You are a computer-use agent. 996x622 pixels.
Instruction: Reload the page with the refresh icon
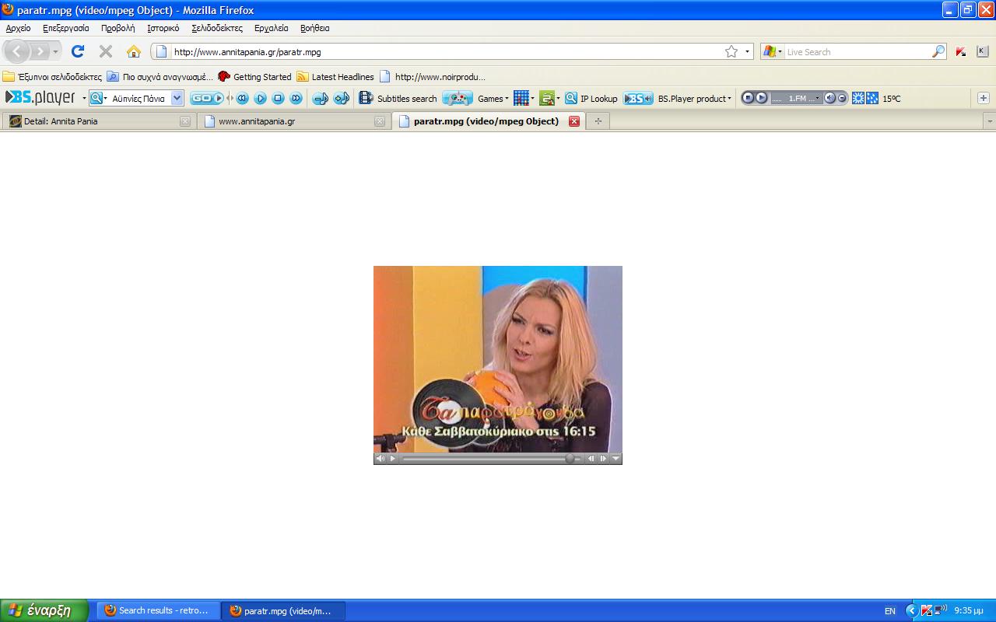pos(78,52)
